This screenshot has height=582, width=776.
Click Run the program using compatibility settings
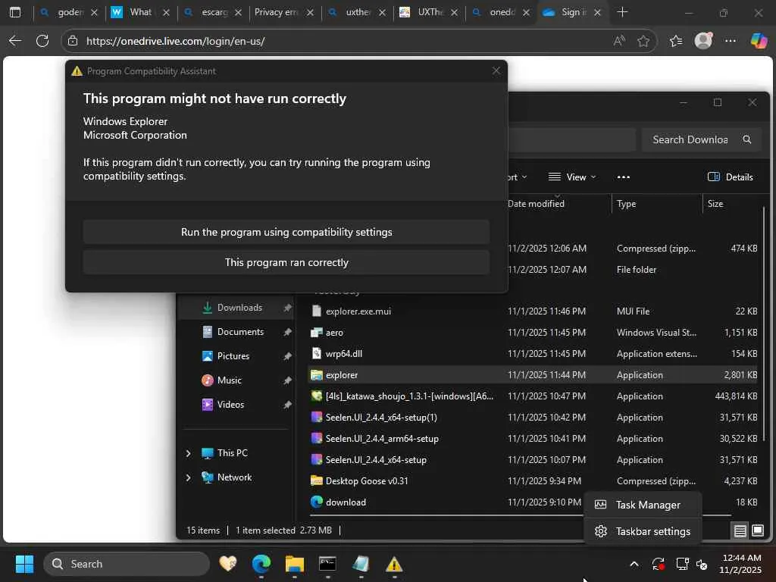[x=286, y=232]
